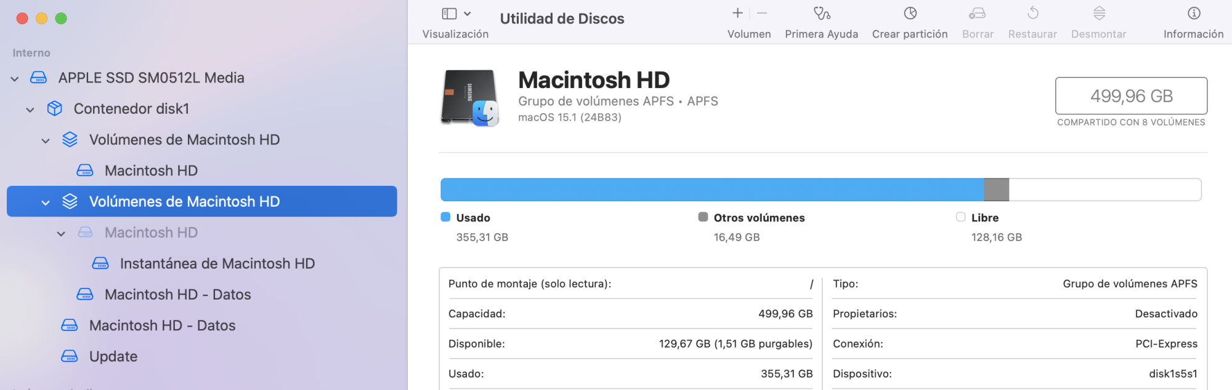The height and width of the screenshot is (390, 1232).
Task: Open the Visualización dropdown chevron
Action: (x=467, y=14)
